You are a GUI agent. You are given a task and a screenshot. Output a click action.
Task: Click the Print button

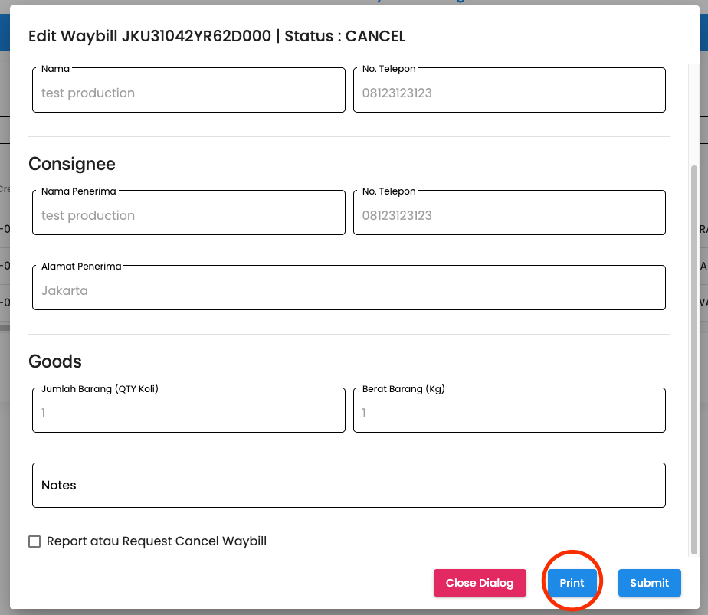(x=572, y=583)
